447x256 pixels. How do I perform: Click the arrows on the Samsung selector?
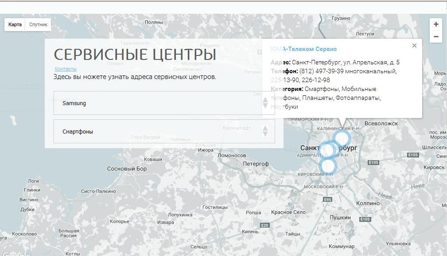(265, 103)
